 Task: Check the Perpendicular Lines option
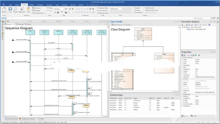pyautogui.click(x=144, y=10)
